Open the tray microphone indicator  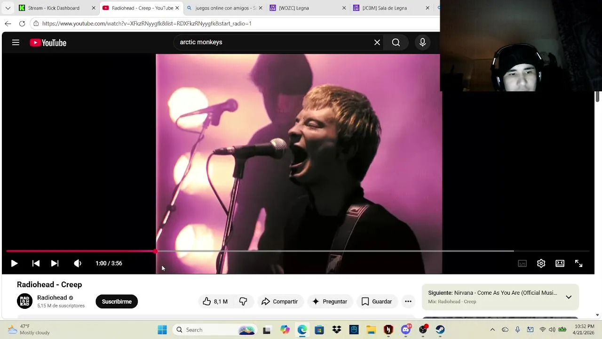517,330
